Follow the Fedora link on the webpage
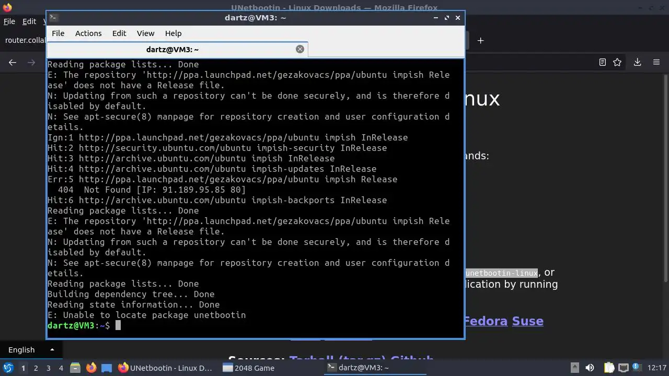Screen dimensions: 669x376 (x=485, y=321)
